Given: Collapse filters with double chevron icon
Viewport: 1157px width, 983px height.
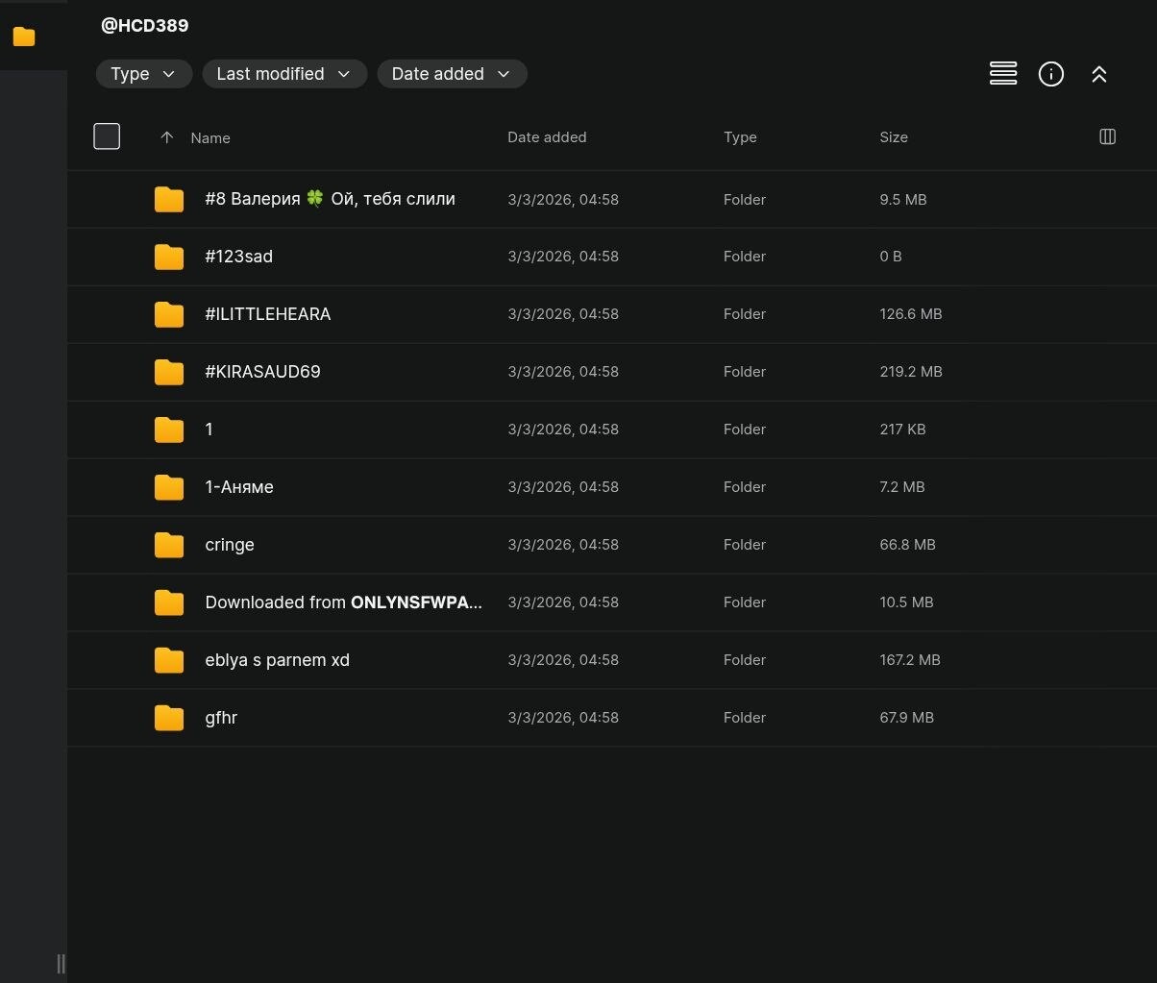Looking at the screenshot, I should (1098, 74).
